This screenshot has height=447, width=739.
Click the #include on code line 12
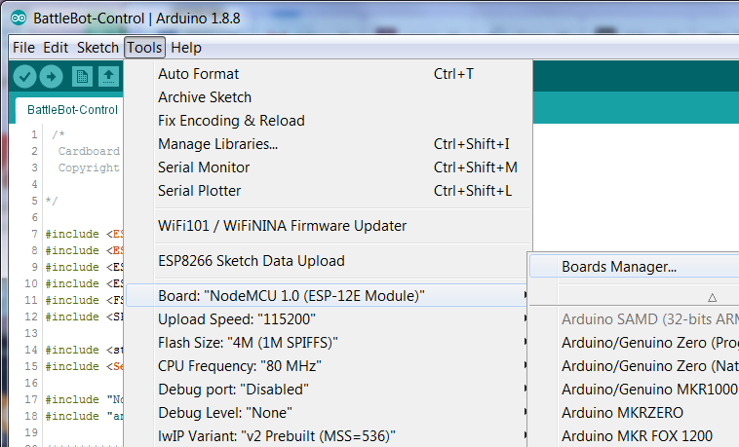[72, 317]
